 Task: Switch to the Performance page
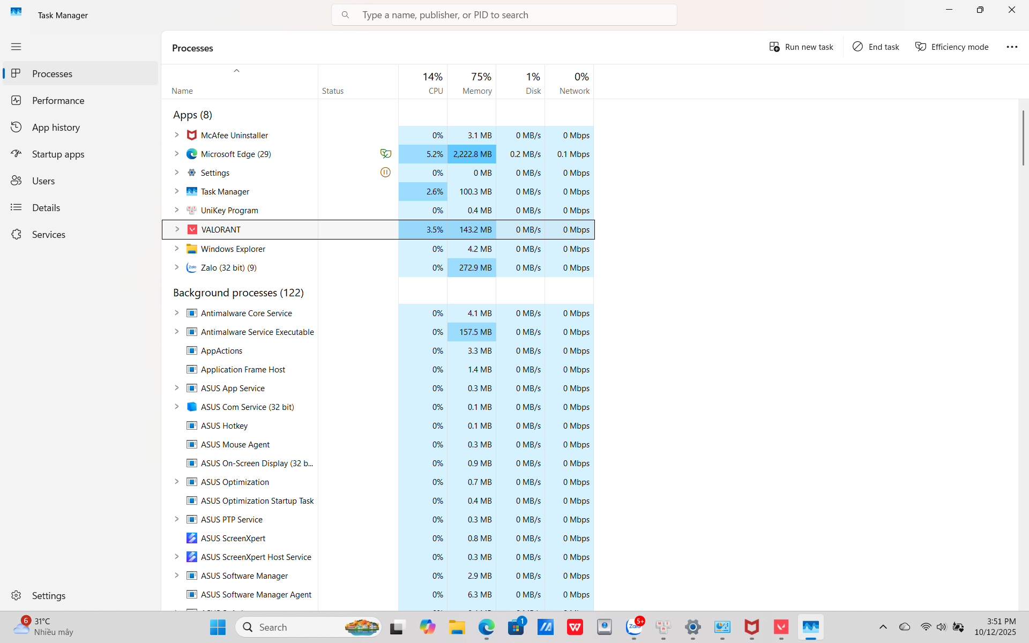point(58,100)
